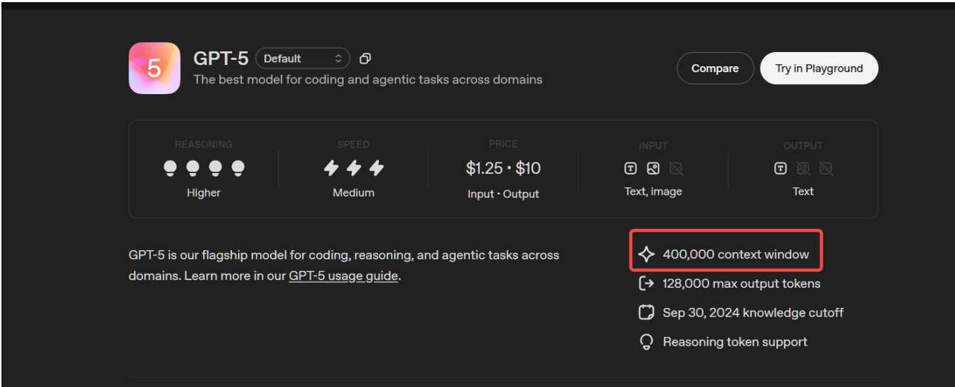Click the last speed lightning bolt icon
Image resolution: width=955 pixels, height=387 pixels.
[x=376, y=168]
